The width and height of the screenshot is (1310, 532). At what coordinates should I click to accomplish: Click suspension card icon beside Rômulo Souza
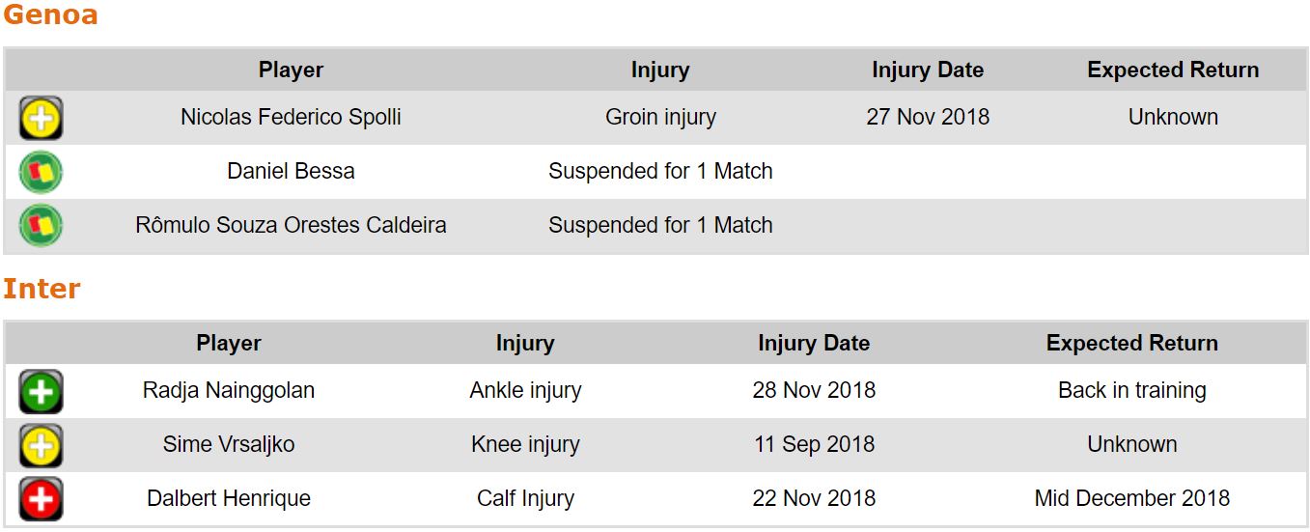(41, 226)
